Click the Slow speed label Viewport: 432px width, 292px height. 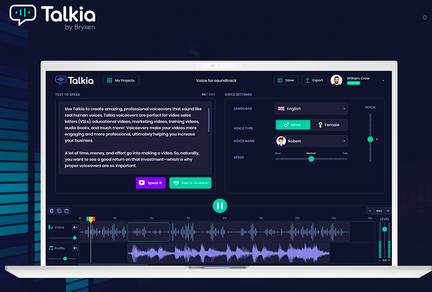[x=278, y=153]
